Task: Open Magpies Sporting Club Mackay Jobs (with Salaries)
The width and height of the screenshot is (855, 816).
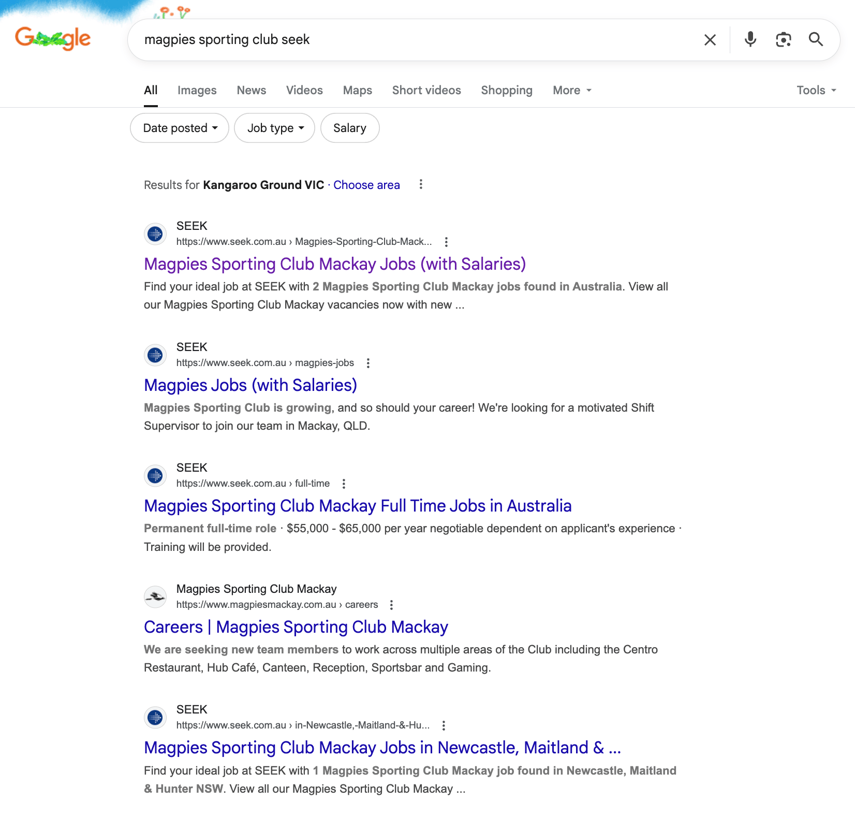Action: (335, 264)
